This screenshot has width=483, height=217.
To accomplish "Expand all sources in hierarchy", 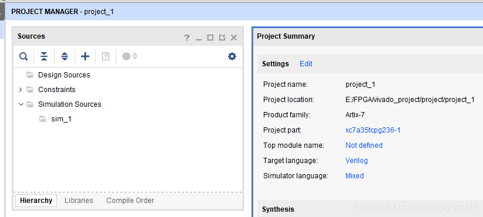I will 65,56.
